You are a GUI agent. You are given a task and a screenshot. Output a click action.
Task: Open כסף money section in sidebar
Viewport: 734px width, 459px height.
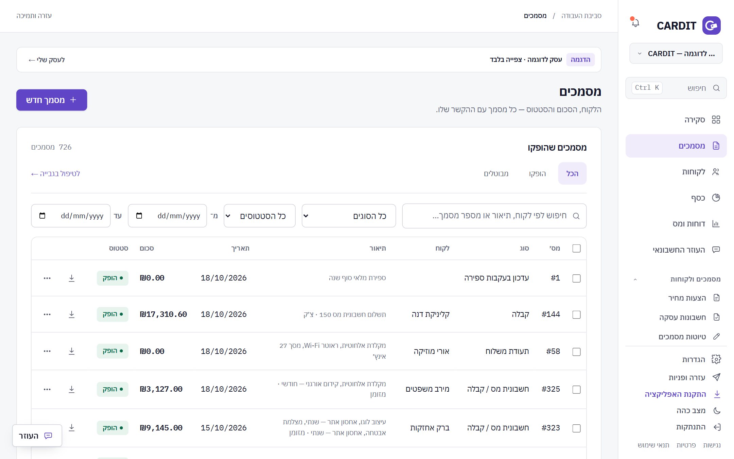[x=676, y=198]
